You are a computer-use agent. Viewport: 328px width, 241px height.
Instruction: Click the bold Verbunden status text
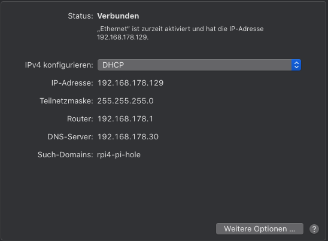(118, 16)
